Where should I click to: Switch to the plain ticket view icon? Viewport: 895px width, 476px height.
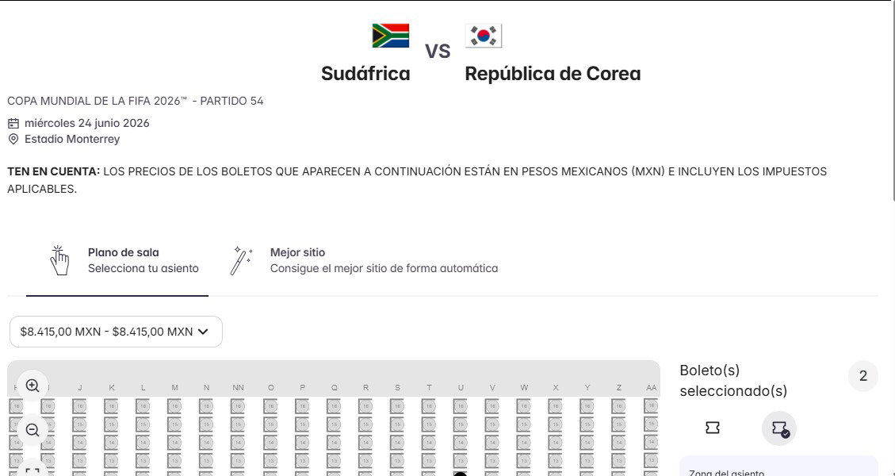click(713, 428)
